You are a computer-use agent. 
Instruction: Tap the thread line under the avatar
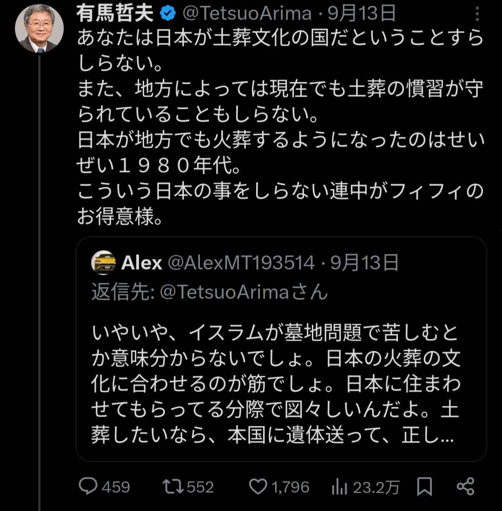pyautogui.click(x=39, y=279)
